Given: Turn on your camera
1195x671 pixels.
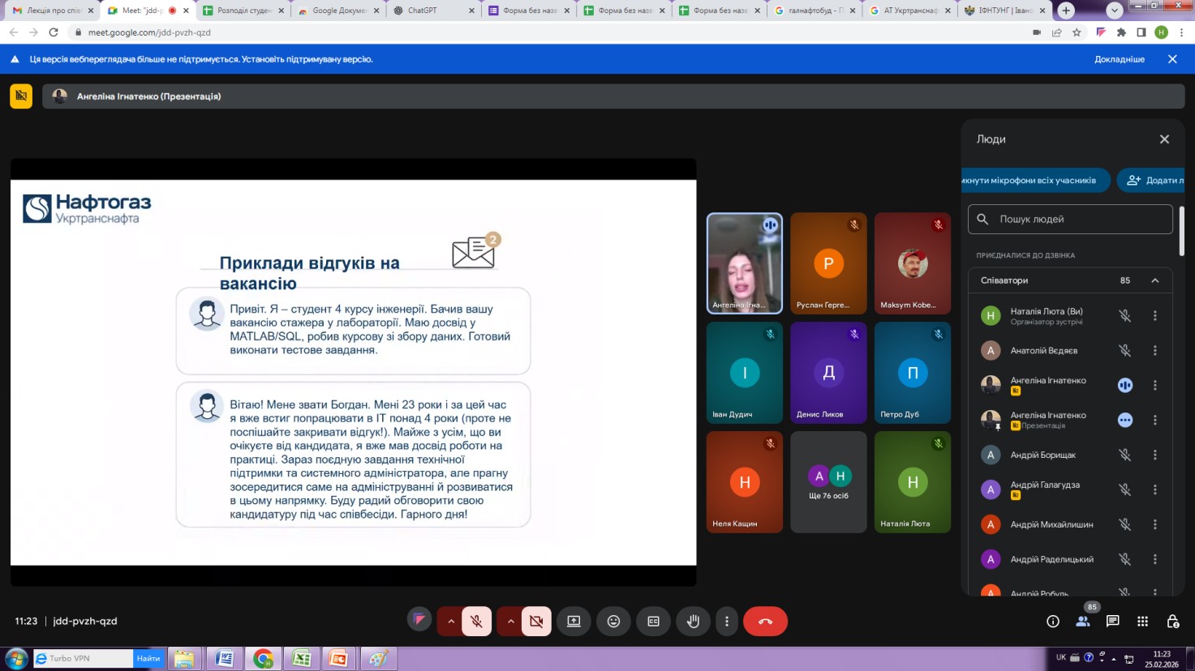Looking at the screenshot, I should pos(536,622).
